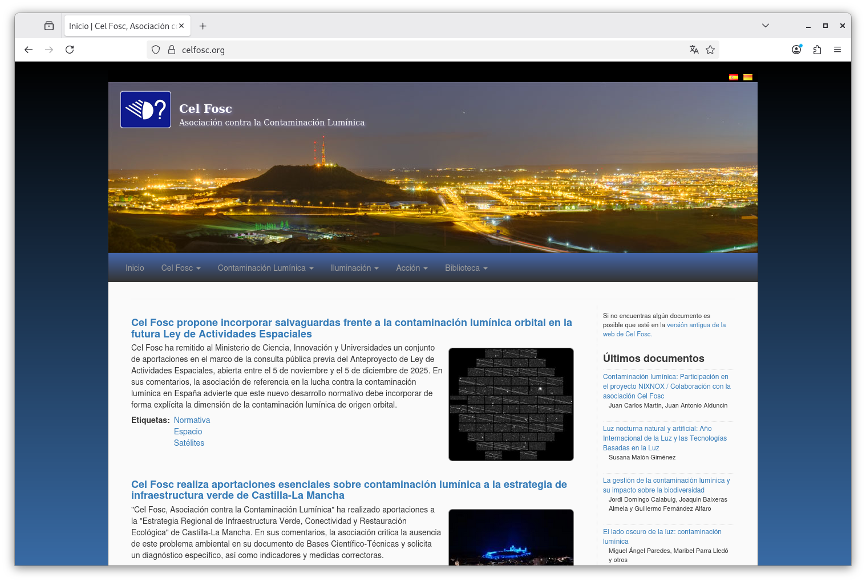Expand the Contaminación Lumínica menu
The image size is (866, 582).
click(265, 268)
